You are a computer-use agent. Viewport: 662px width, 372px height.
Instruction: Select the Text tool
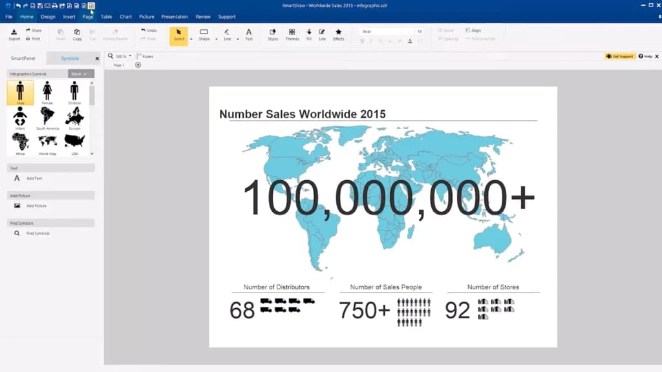coord(249,35)
